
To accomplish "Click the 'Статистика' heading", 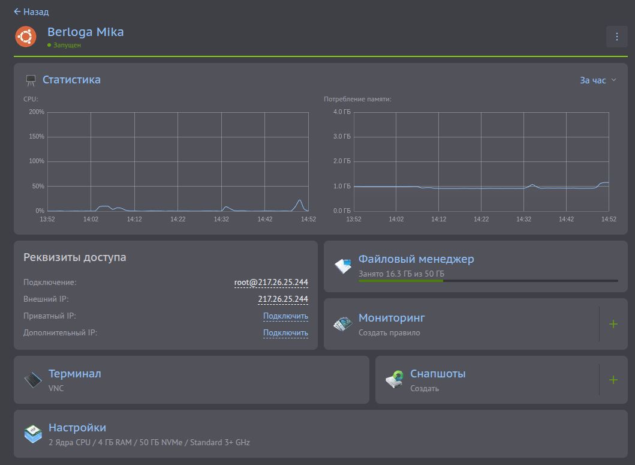I will (72, 80).
